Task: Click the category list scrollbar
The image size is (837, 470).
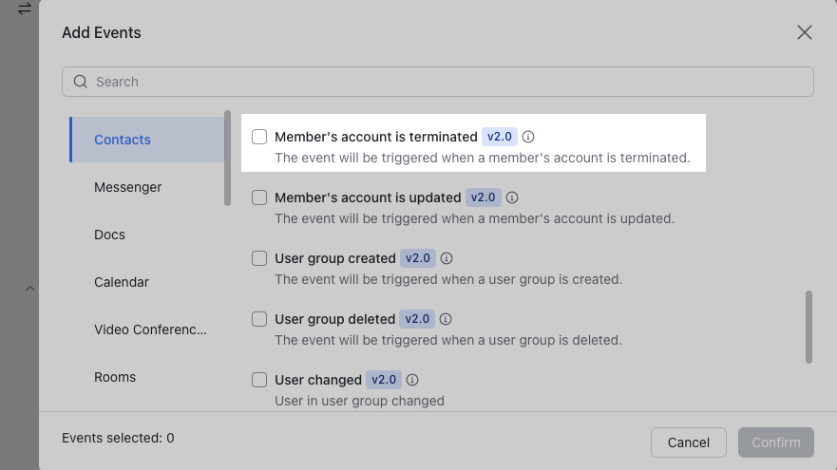Action: (x=227, y=158)
